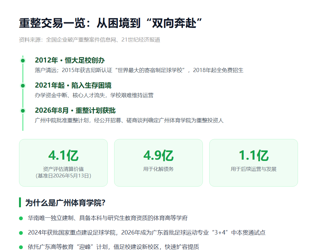Click the label 用于化解债务
Screen dimensions: 317x252
(158, 169)
